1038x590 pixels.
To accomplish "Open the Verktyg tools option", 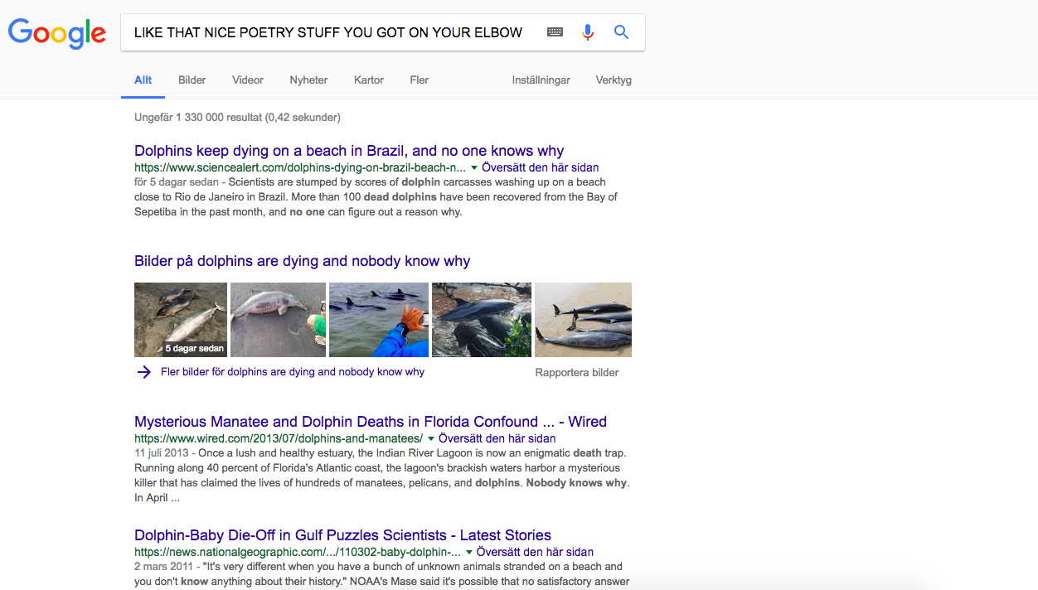I will tap(614, 80).
